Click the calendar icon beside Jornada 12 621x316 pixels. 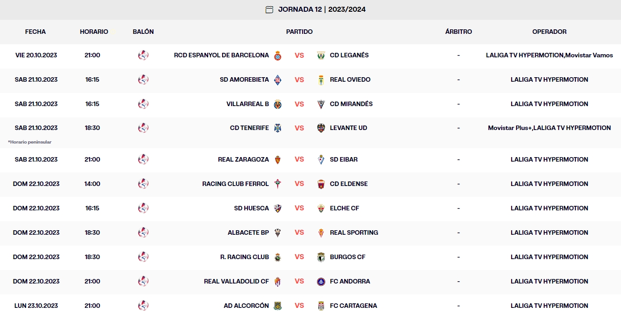(x=269, y=9)
